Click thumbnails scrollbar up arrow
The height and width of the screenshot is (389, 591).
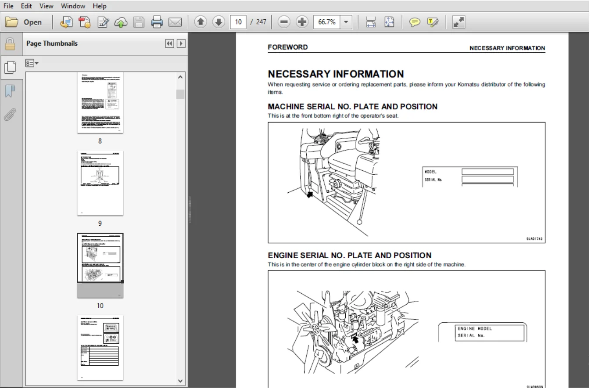(180, 77)
